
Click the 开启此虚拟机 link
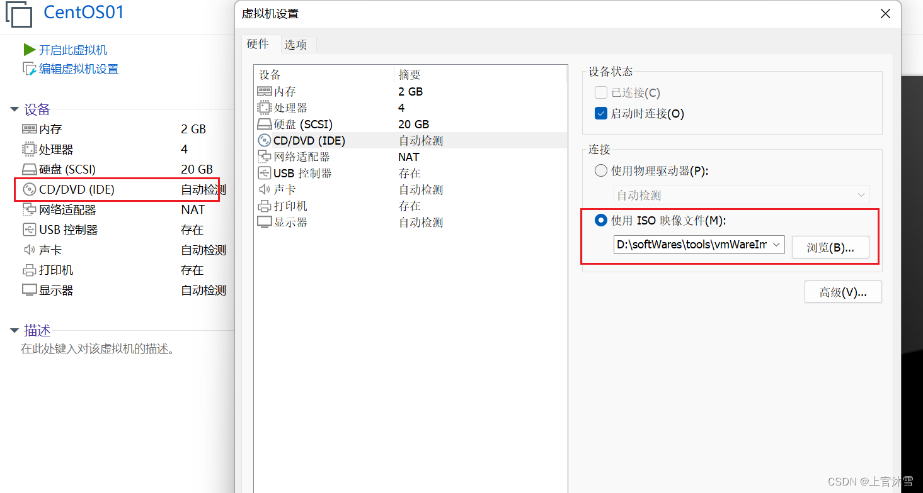[x=73, y=50]
